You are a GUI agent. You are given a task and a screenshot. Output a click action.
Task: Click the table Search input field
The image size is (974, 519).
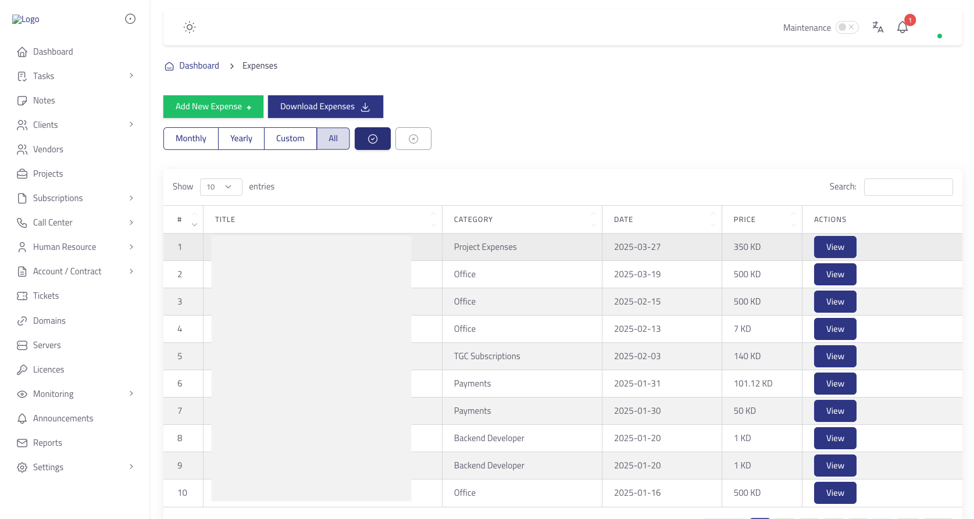(908, 187)
